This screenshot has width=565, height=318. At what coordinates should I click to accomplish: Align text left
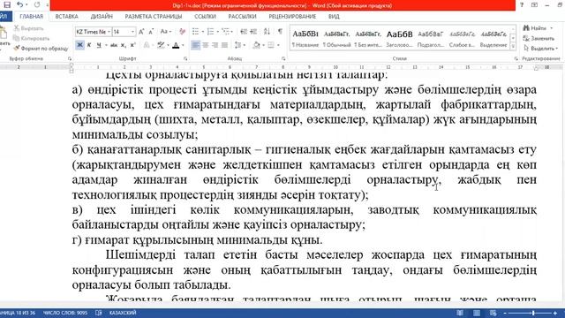[195, 45]
